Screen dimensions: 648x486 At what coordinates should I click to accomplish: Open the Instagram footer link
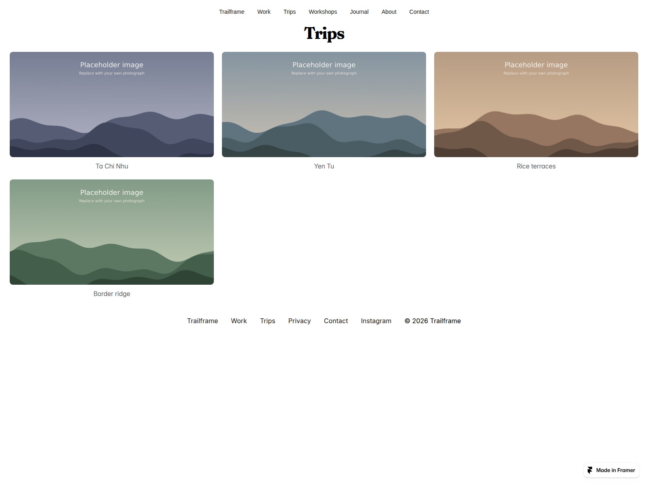tap(376, 321)
